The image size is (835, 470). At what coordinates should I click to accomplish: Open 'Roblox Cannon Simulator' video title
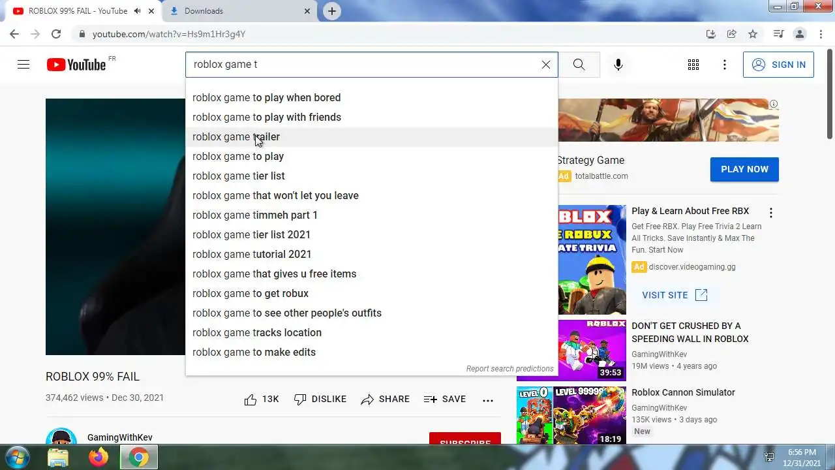coord(683,392)
